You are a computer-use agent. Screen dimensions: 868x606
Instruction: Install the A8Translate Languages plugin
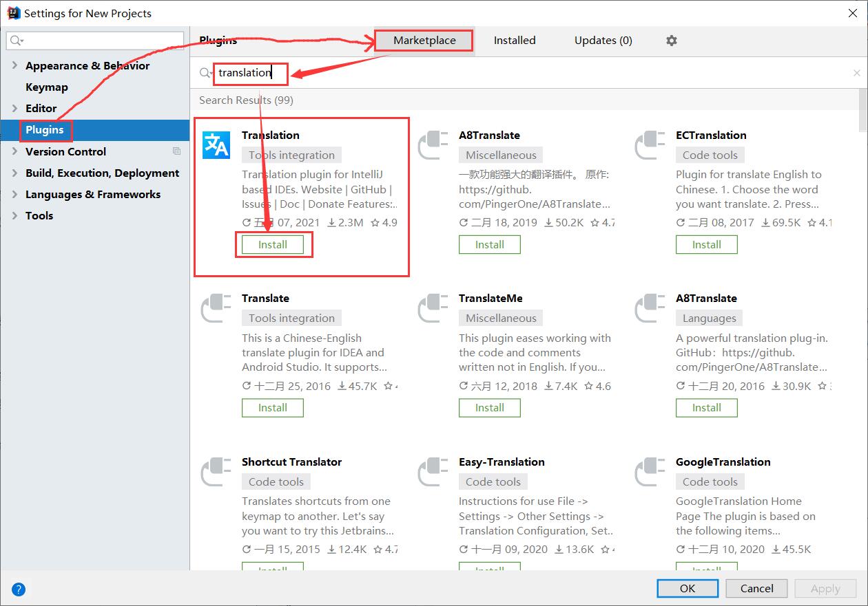(x=707, y=407)
